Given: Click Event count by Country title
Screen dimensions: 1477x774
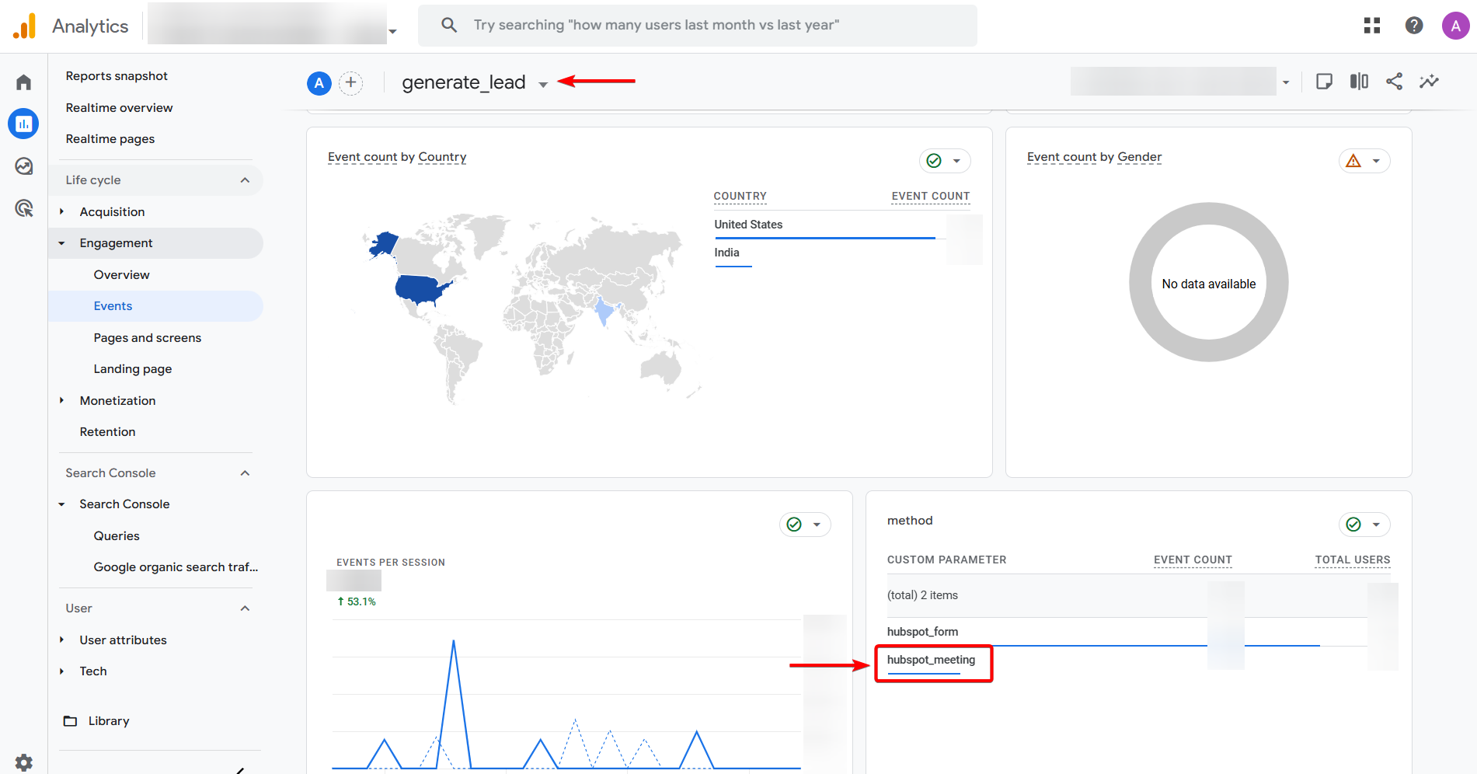Looking at the screenshot, I should [x=397, y=157].
